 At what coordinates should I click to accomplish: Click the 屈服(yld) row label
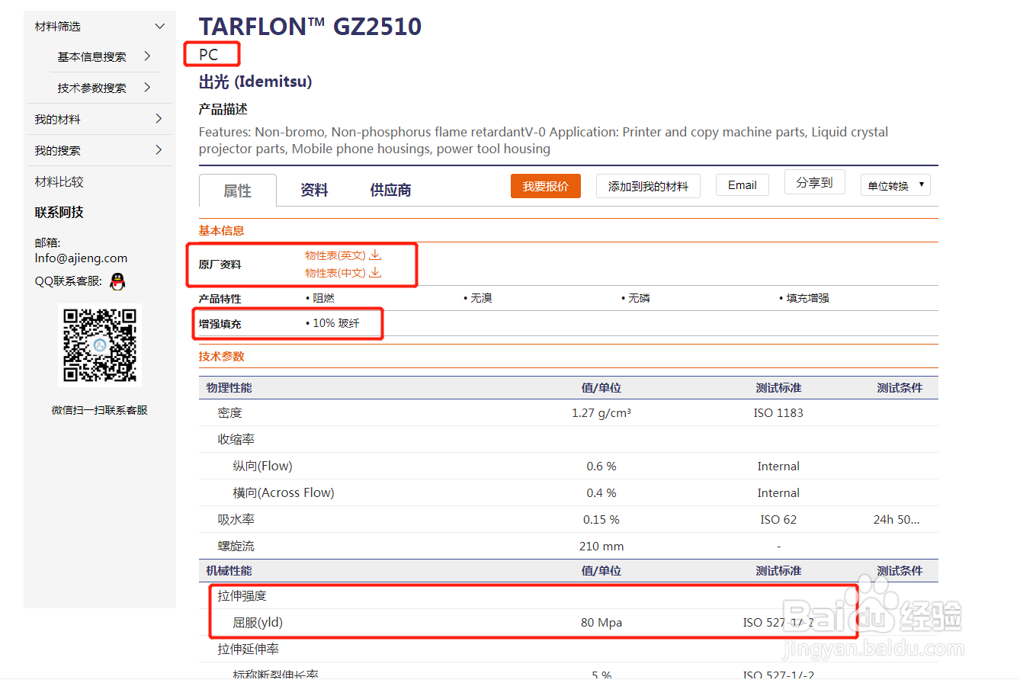click(x=258, y=622)
